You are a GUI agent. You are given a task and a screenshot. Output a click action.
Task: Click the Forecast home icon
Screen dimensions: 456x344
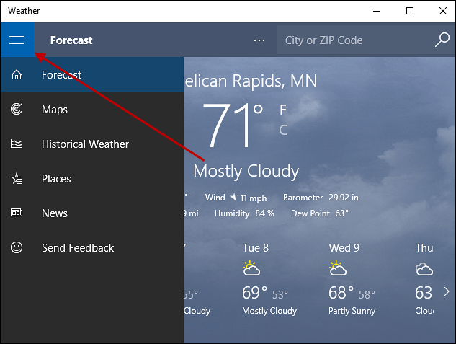(x=17, y=75)
